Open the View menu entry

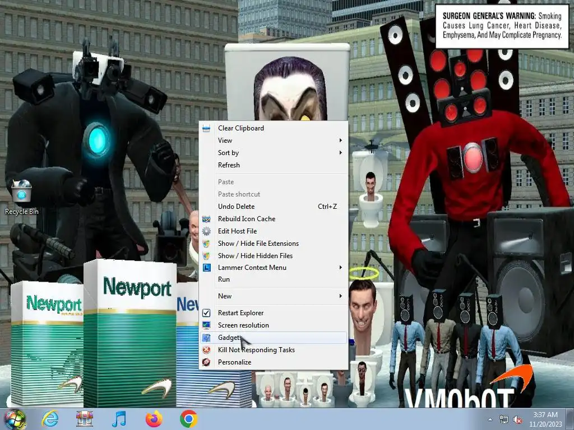(x=274, y=141)
